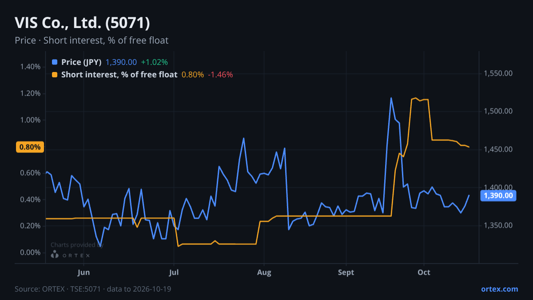533x300 pixels.
Task: Click the orange 0.80% axis badge
Action: (x=30, y=147)
